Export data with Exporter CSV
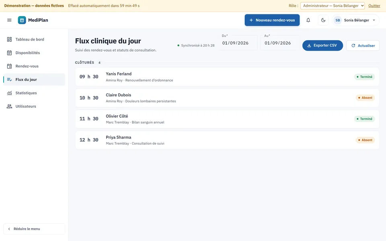386x241 pixels. 322,45
